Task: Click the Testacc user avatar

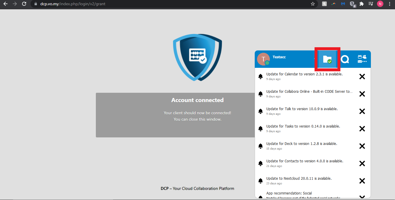Action: pyautogui.click(x=263, y=59)
